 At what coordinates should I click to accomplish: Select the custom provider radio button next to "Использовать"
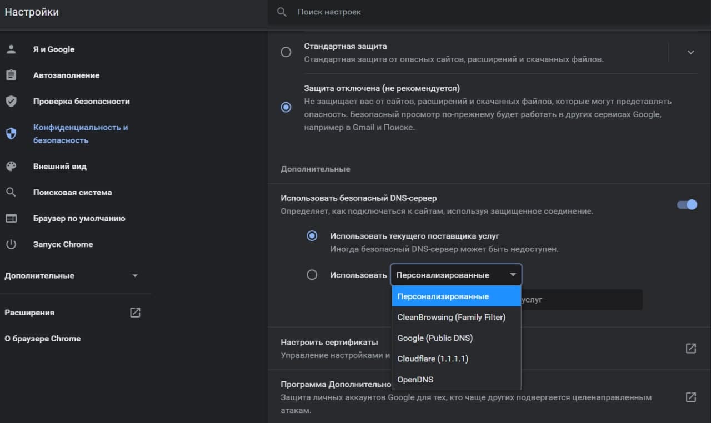(x=312, y=275)
